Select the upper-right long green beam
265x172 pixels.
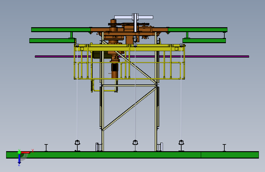pos(197,30)
